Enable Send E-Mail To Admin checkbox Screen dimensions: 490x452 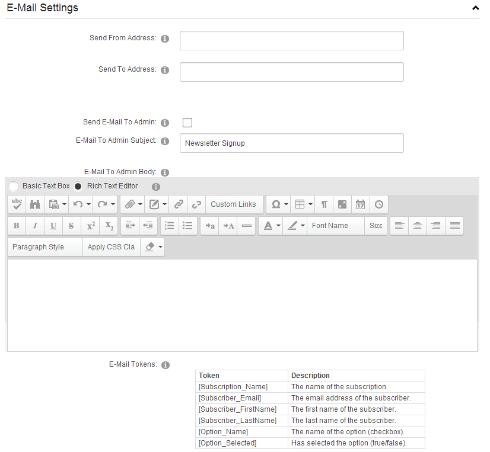click(187, 123)
